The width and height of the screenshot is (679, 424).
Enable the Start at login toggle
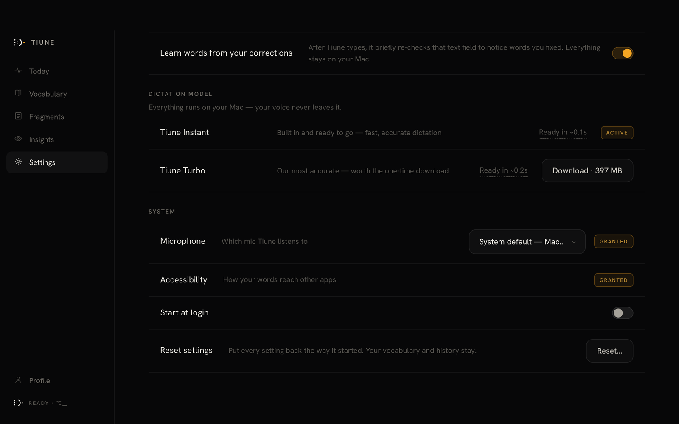click(623, 313)
